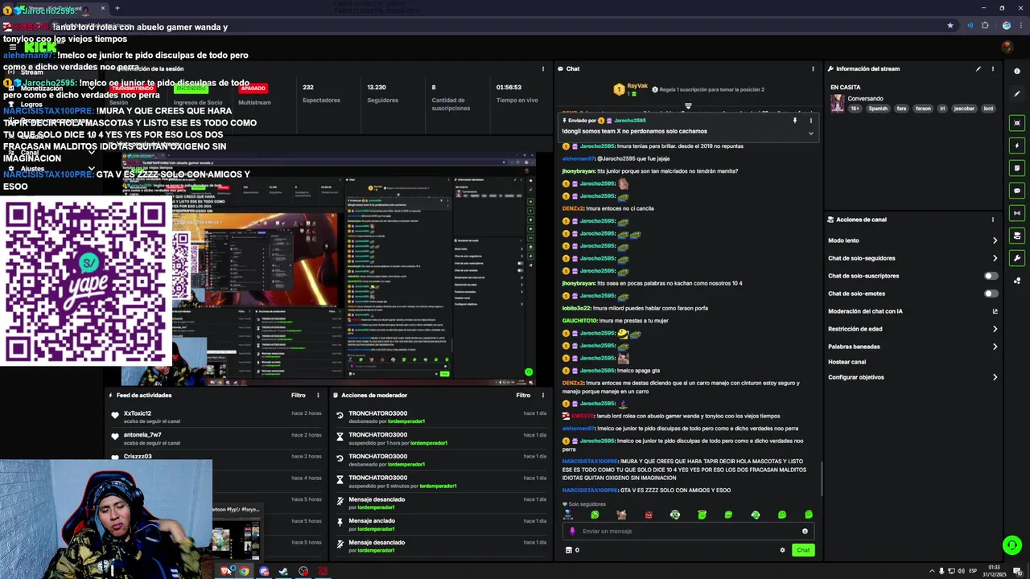The height and width of the screenshot is (579, 1030).
Task: Open the shop icon below chat input
Action: 569,550
